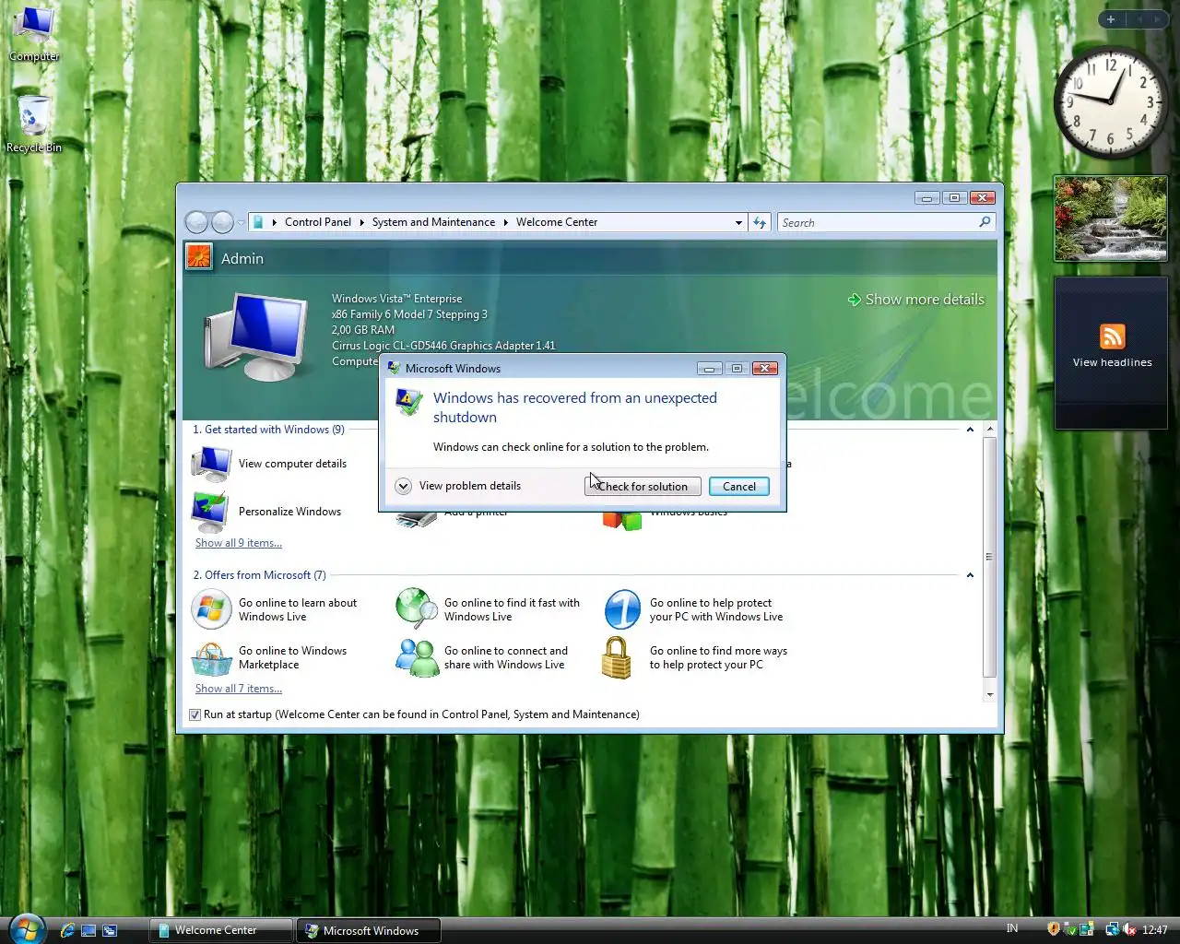
Task: Click 'Go online to Windows Marketplace' text
Action: [x=292, y=658]
